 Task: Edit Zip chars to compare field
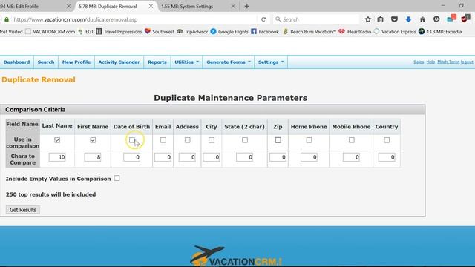click(x=278, y=157)
